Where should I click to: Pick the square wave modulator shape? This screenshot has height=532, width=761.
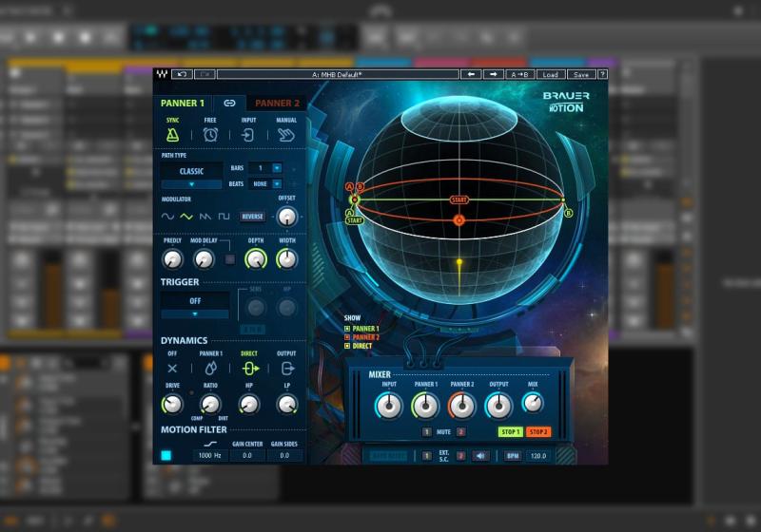pos(224,217)
